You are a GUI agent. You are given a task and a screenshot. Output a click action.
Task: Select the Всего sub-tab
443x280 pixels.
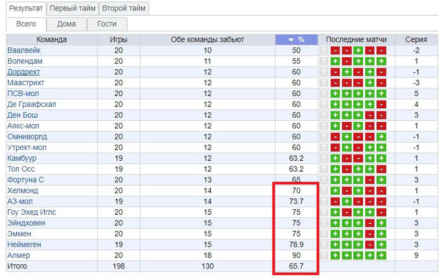26,24
